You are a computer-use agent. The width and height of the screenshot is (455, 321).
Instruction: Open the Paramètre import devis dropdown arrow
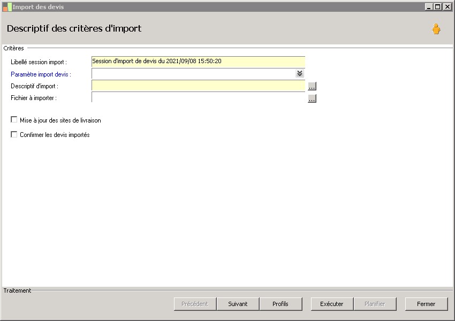pyautogui.click(x=300, y=73)
